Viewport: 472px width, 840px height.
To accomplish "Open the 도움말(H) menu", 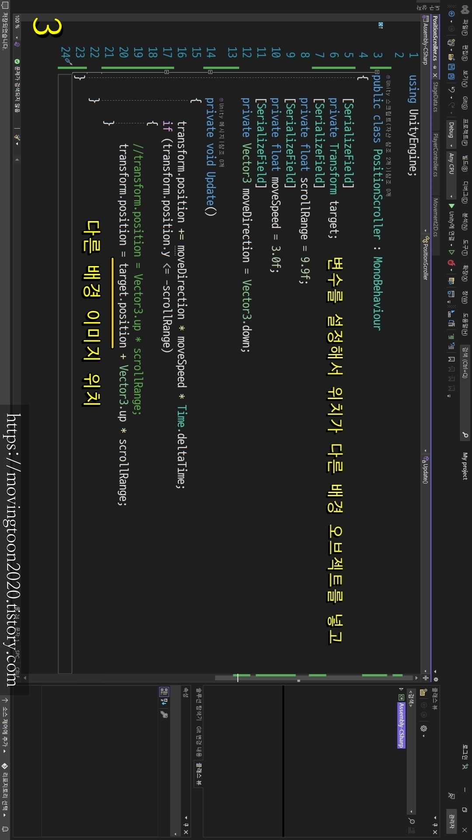I will tap(464, 324).
